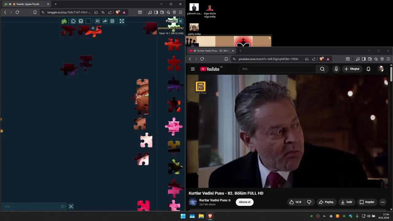Toggle sidebar in YouTube browser window

pos(364,59)
